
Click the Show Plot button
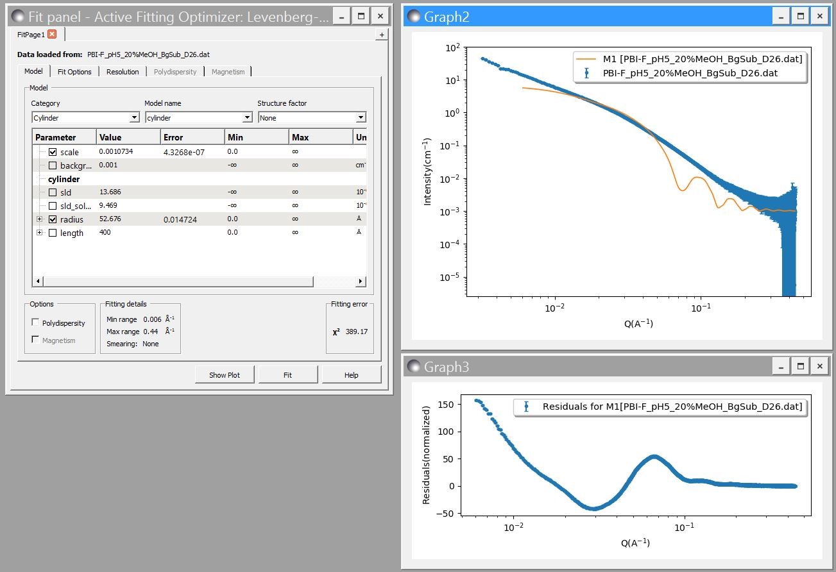225,374
